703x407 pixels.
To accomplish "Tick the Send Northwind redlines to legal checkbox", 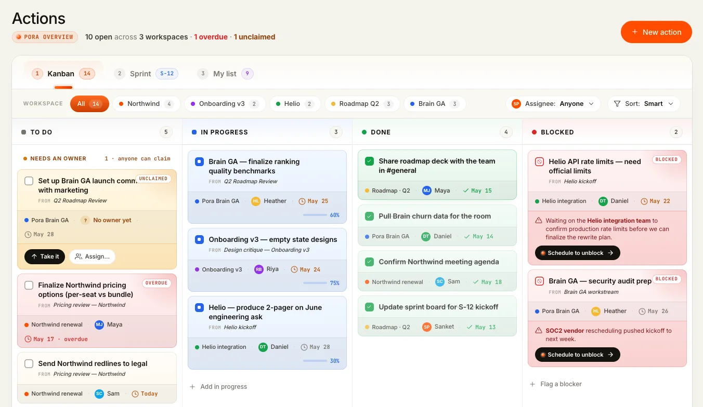I will [29, 364].
